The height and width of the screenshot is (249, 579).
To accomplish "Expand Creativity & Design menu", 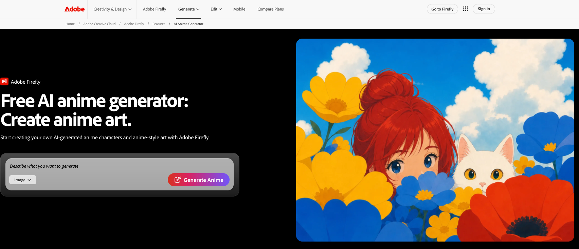I will [112, 9].
